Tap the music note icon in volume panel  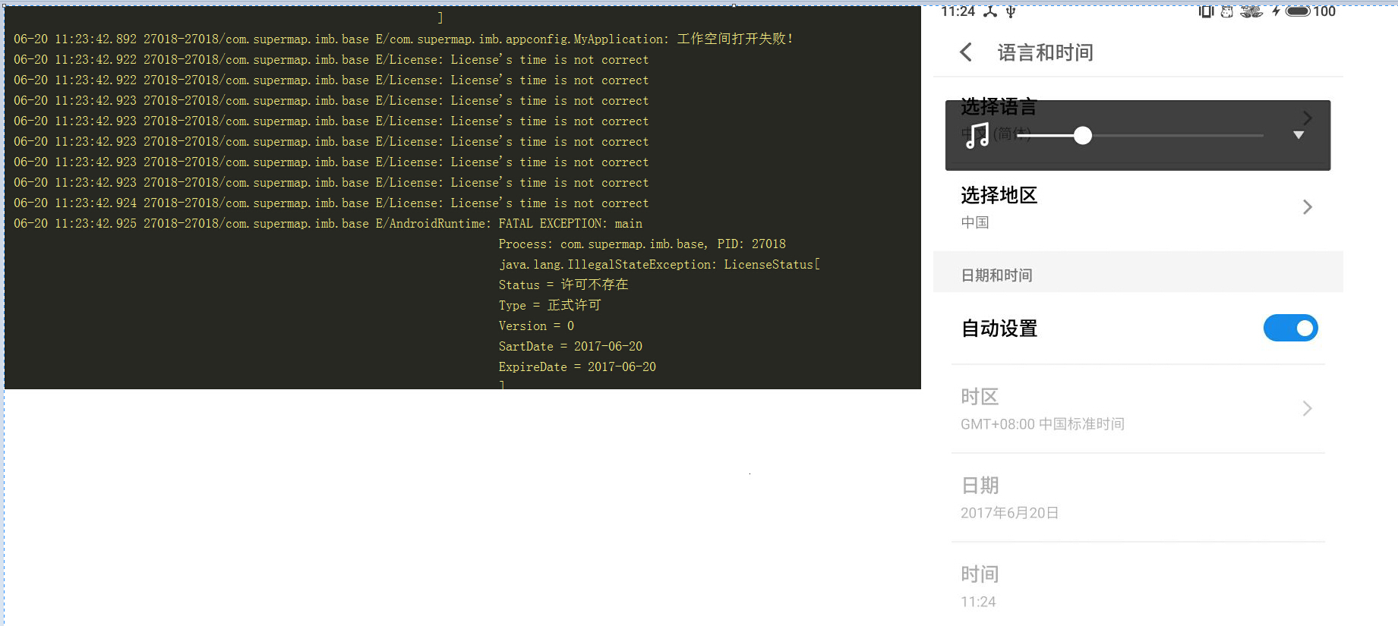pyautogui.click(x=977, y=136)
